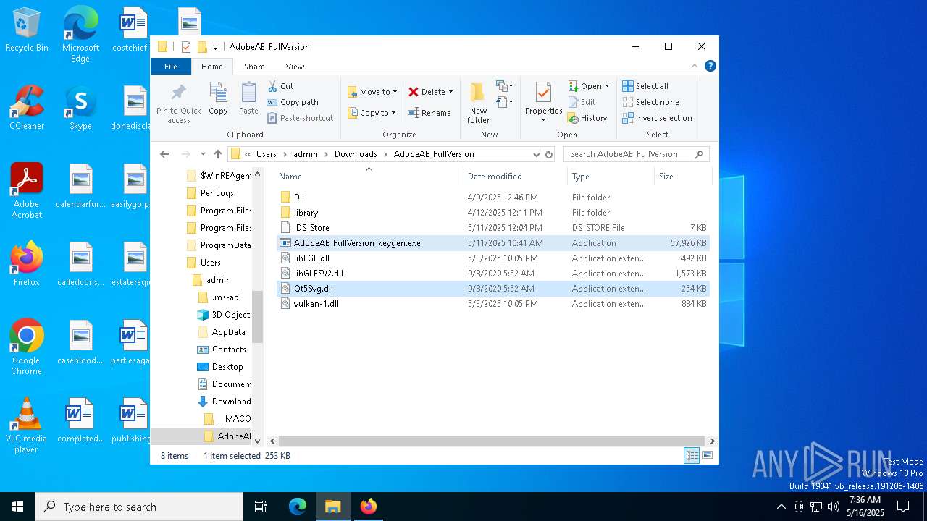Click the Task View taskbar button
Viewport: 927px width, 521px height.
(x=261, y=507)
